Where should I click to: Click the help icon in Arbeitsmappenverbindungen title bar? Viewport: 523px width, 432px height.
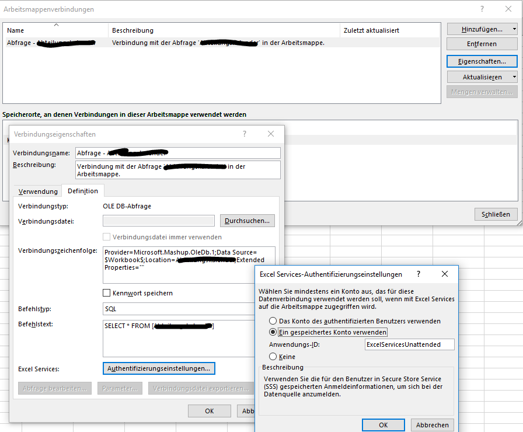click(482, 9)
